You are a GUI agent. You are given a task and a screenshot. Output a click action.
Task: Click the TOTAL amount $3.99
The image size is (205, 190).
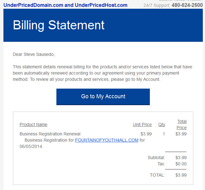(x=181, y=175)
